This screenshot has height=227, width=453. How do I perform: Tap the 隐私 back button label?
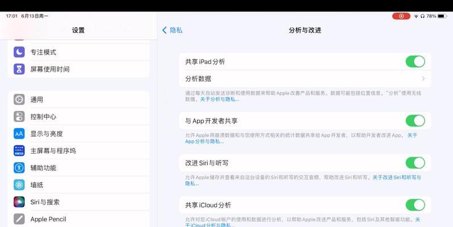[176, 30]
